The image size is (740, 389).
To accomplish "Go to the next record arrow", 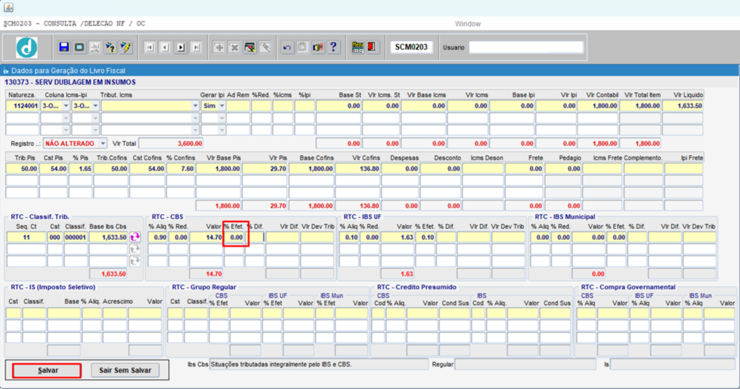I will point(181,47).
